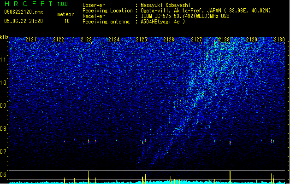Click the 2127 time axis label
This screenshot has height=184, width=290.
196,40
